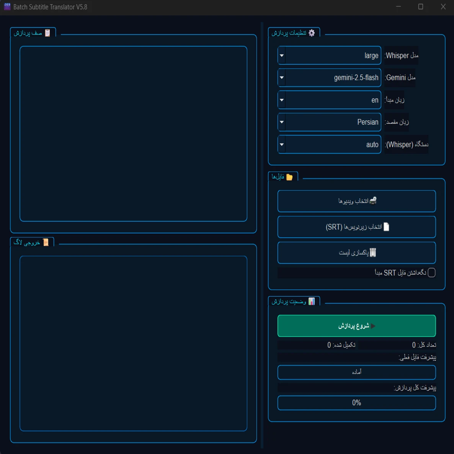Image resolution: width=454 pixels, height=454 pixels.
Task: Click the trash can icon on clear list button
Action: (373, 252)
